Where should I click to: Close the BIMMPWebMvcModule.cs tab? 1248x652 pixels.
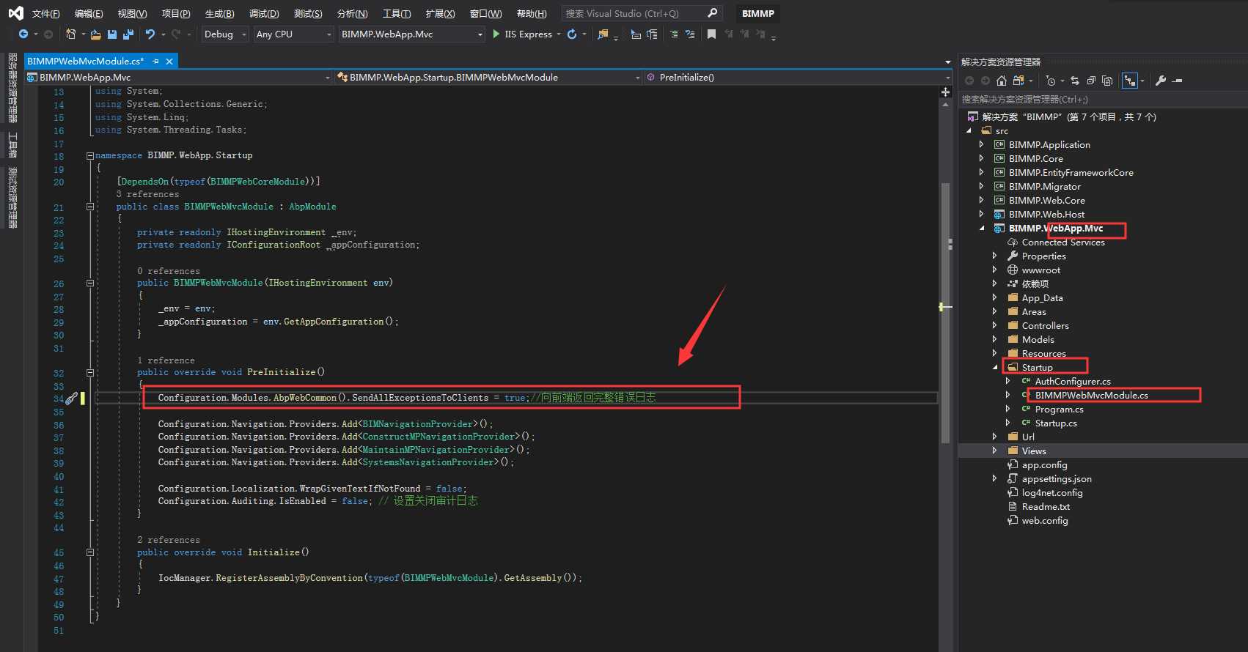[169, 62]
